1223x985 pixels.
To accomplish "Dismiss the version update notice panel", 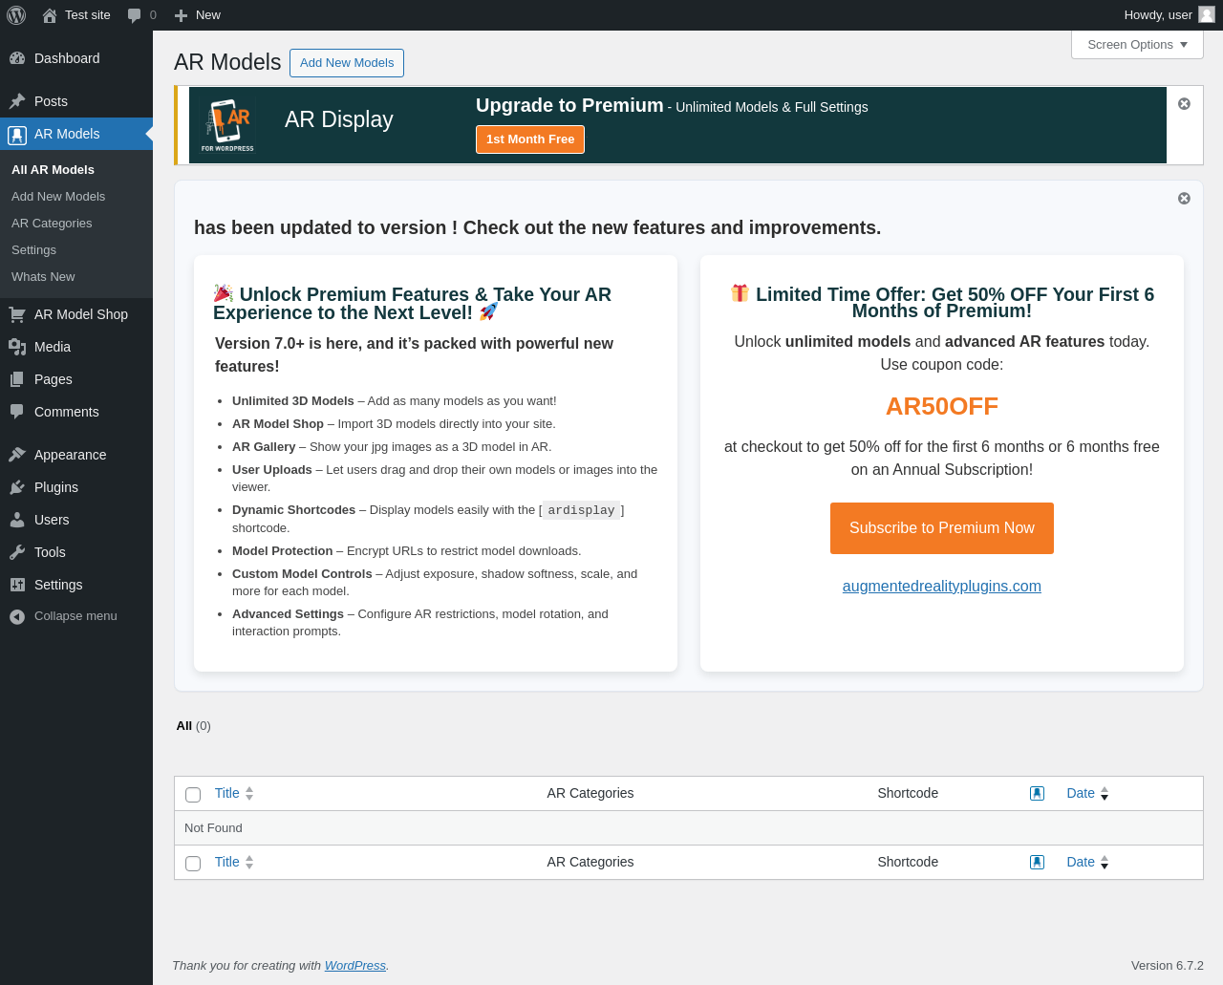I will [x=1184, y=198].
